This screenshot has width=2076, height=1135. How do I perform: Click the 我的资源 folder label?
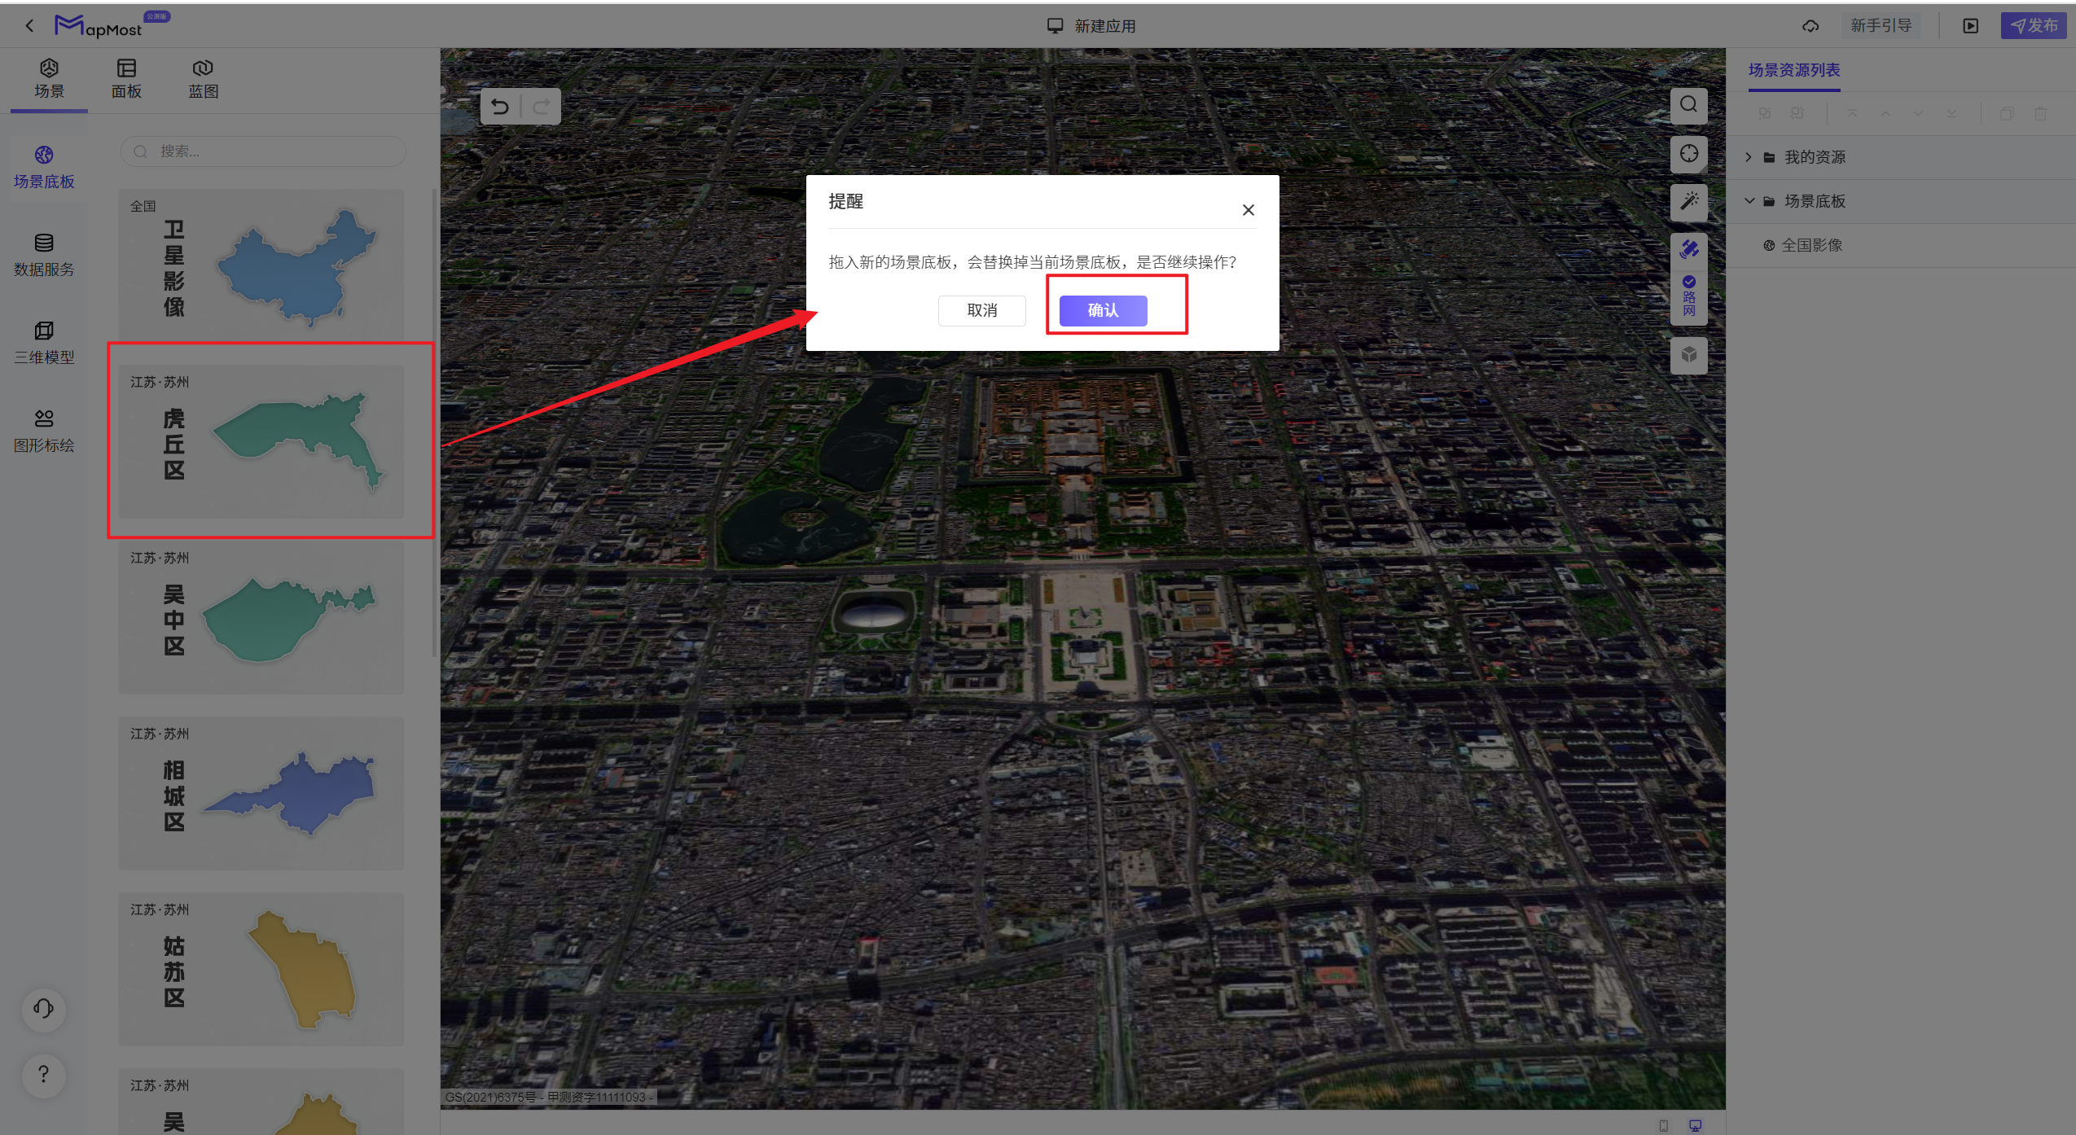point(1815,157)
